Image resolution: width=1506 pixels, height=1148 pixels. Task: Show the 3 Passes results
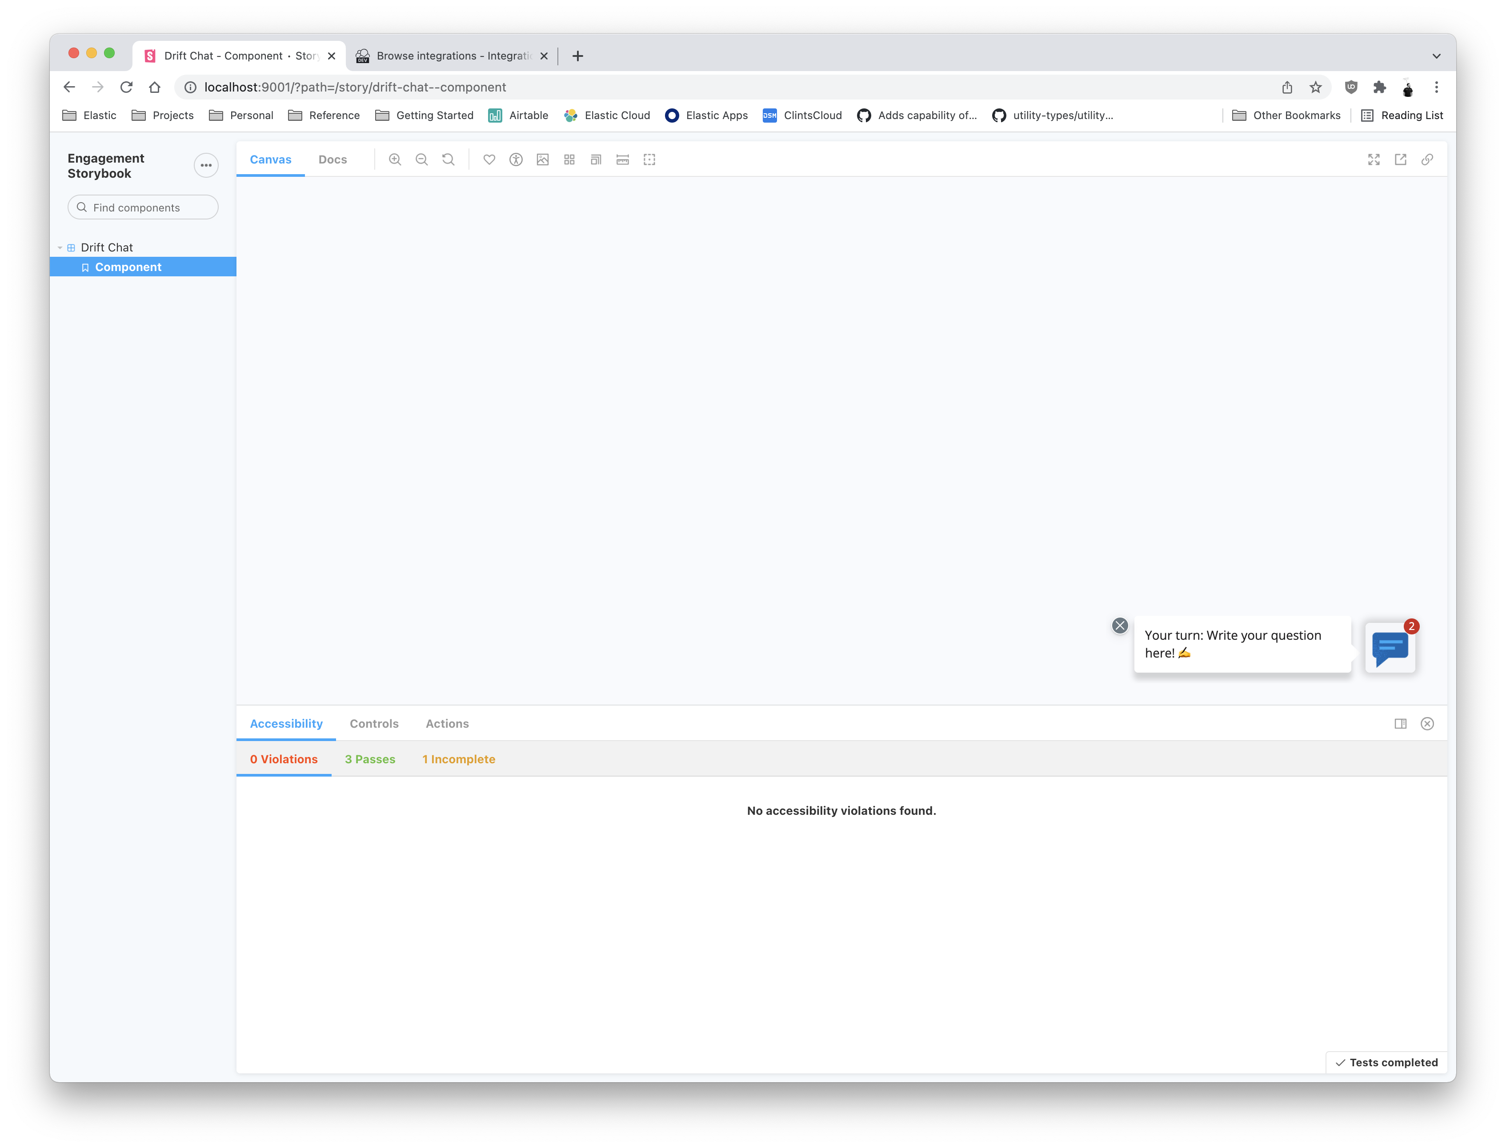(370, 759)
